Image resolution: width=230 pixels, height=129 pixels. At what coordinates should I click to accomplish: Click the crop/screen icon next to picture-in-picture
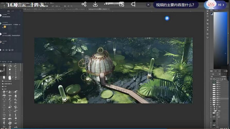[133, 4]
